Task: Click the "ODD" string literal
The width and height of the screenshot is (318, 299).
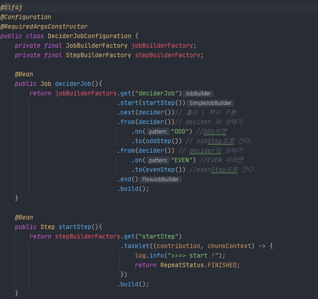Action: click(180, 131)
